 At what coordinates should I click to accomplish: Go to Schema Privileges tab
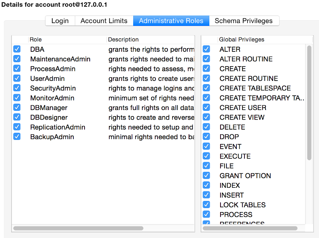[x=244, y=21]
